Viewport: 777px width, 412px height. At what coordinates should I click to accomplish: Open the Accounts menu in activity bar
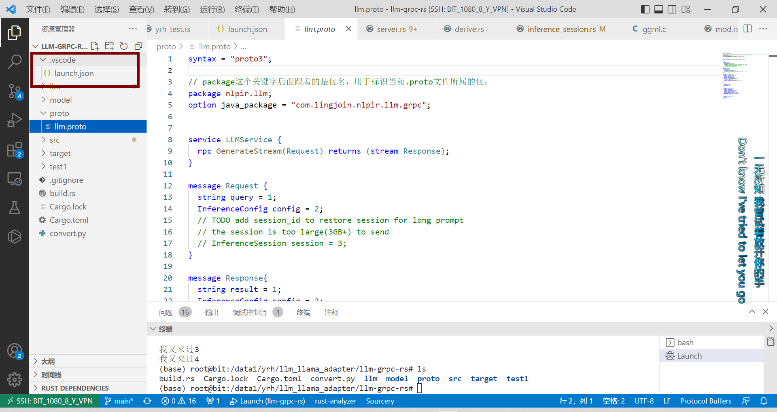[x=15, y=351]
